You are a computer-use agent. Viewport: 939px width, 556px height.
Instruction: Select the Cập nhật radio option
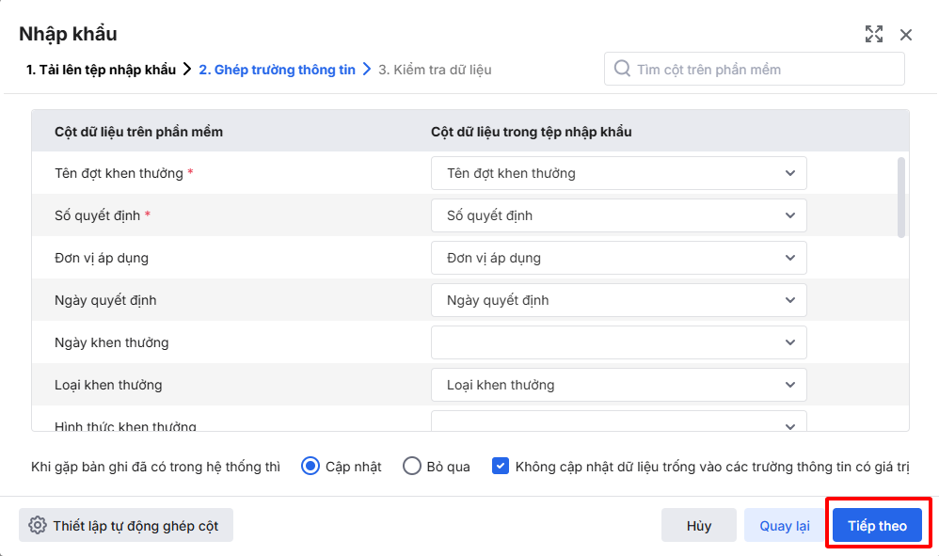[x=310, y=466]
